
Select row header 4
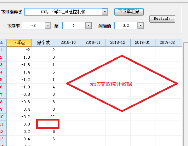(3, 72)
